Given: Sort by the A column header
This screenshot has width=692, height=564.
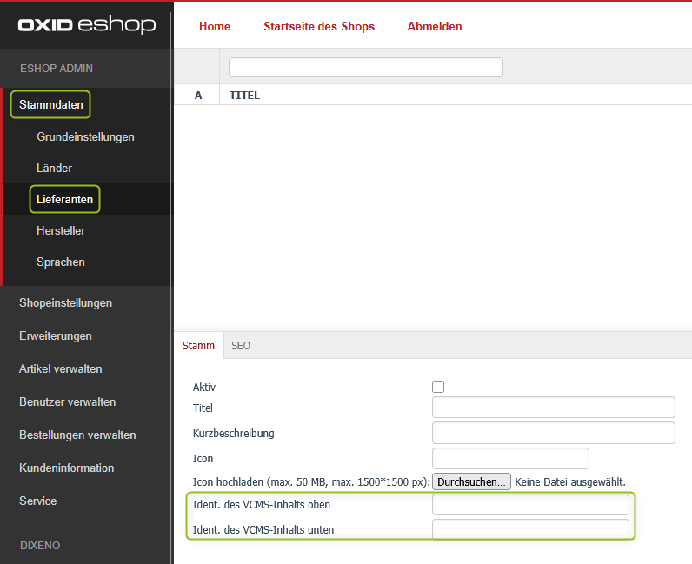Looking at the screenshot, I should pyautogui.click(x=198, y=96).
